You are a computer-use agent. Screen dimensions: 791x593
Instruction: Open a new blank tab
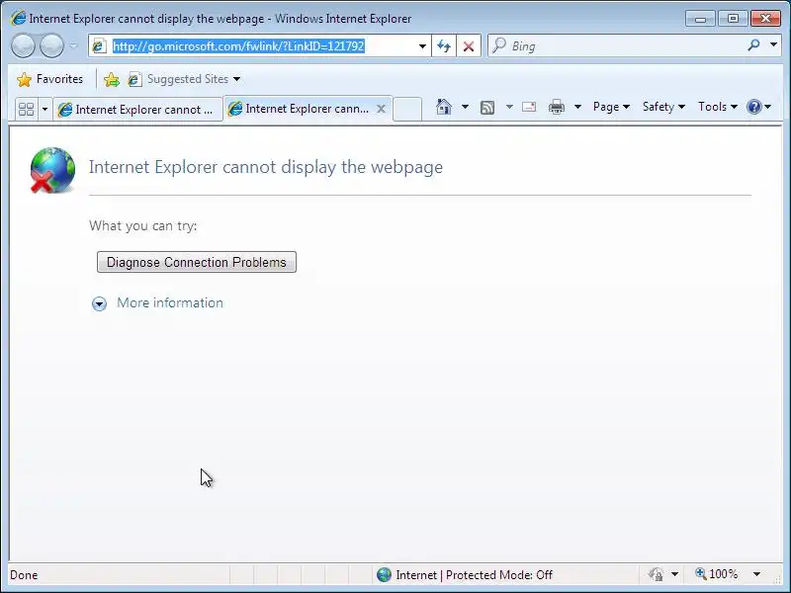(407, 109)
